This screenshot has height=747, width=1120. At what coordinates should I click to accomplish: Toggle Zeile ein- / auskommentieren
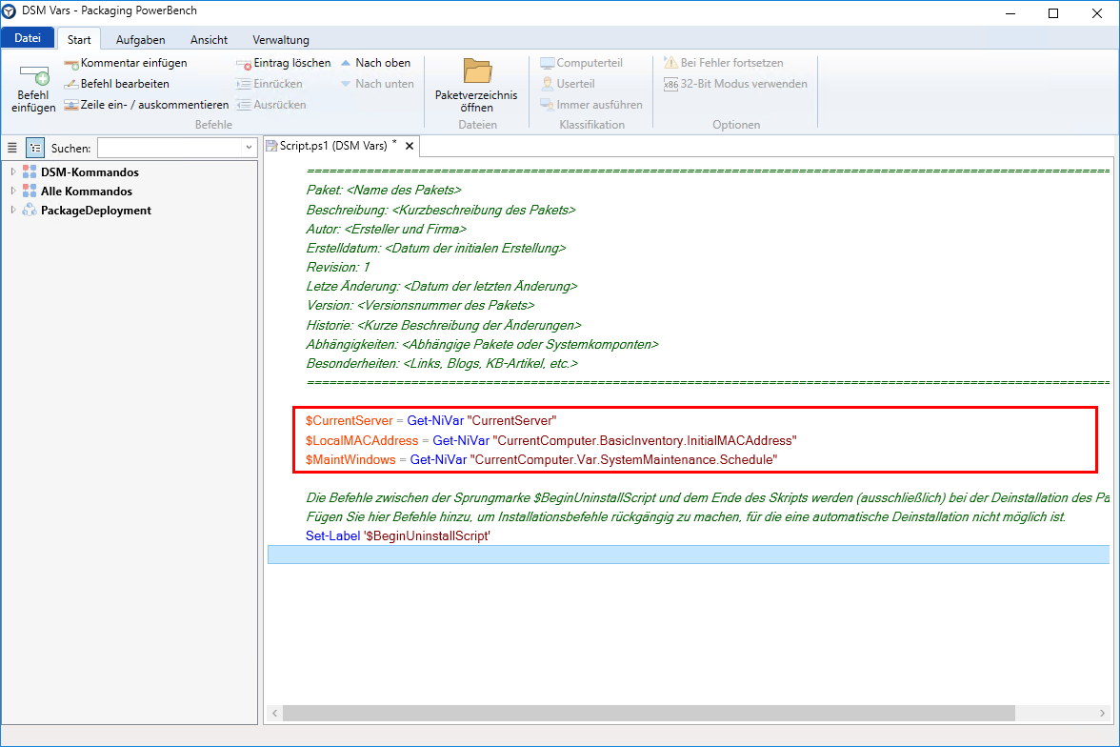tap(146, 105)
